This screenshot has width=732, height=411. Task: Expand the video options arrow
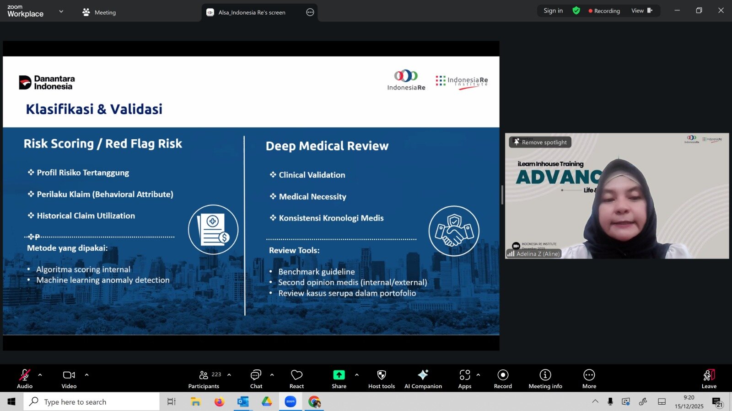[x=86, y=375]
